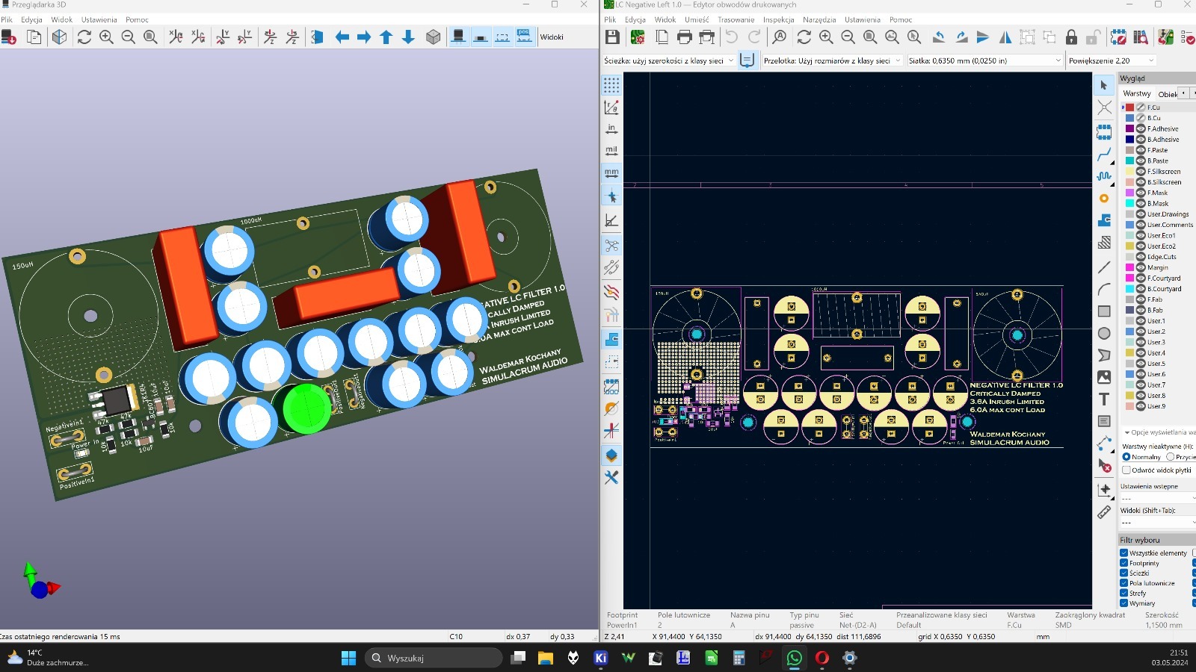Open board setup icon in PCB editor
Viewport: 1196px width, 672px height.
638,37
